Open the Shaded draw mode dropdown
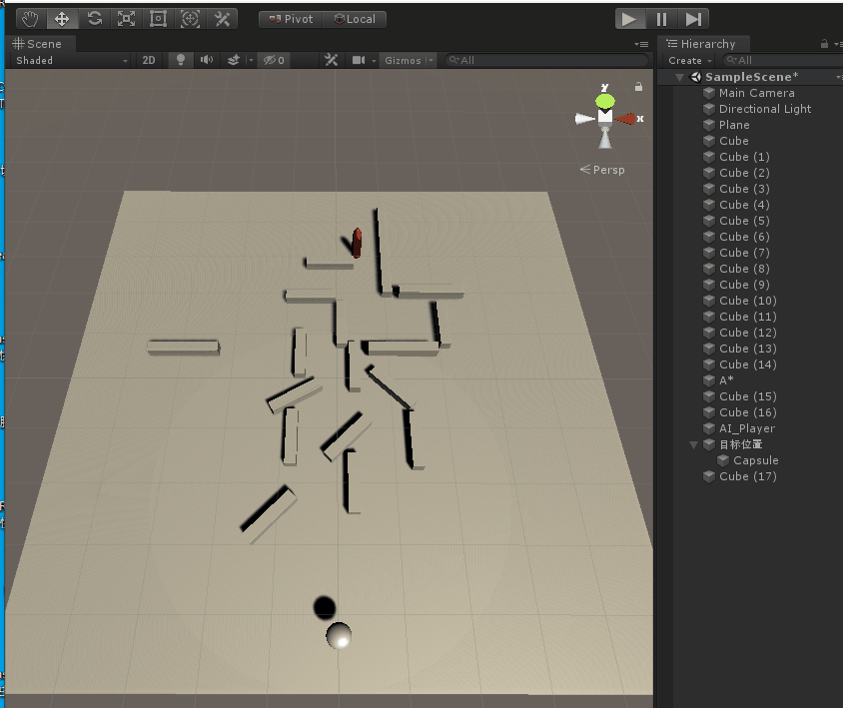This screenshot has width=843, height=708. pos(65,60)
